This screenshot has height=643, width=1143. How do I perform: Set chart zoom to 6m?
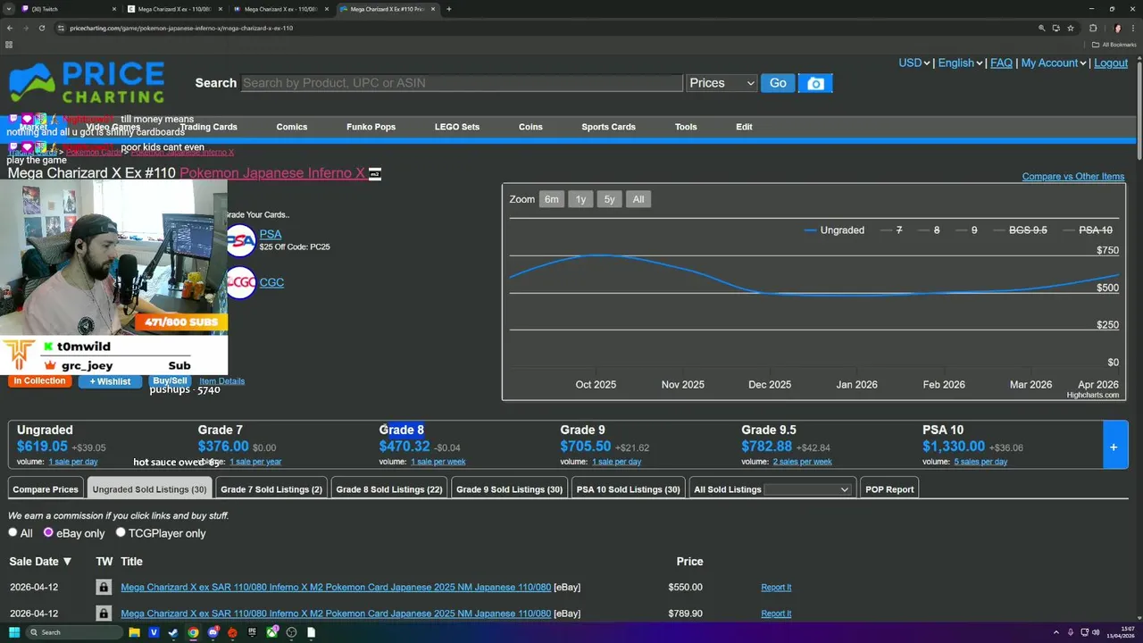(552, 199)
